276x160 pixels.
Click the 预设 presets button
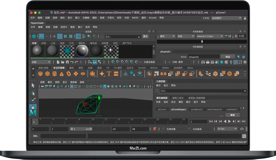coord(228,57)
